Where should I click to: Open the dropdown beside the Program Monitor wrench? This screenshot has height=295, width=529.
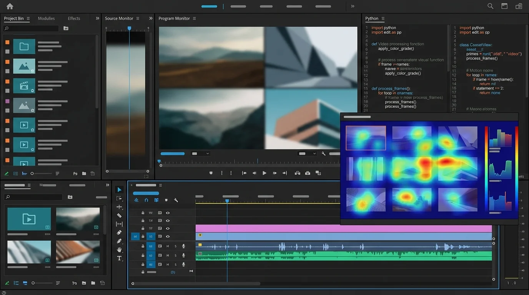tap(307, 154)
